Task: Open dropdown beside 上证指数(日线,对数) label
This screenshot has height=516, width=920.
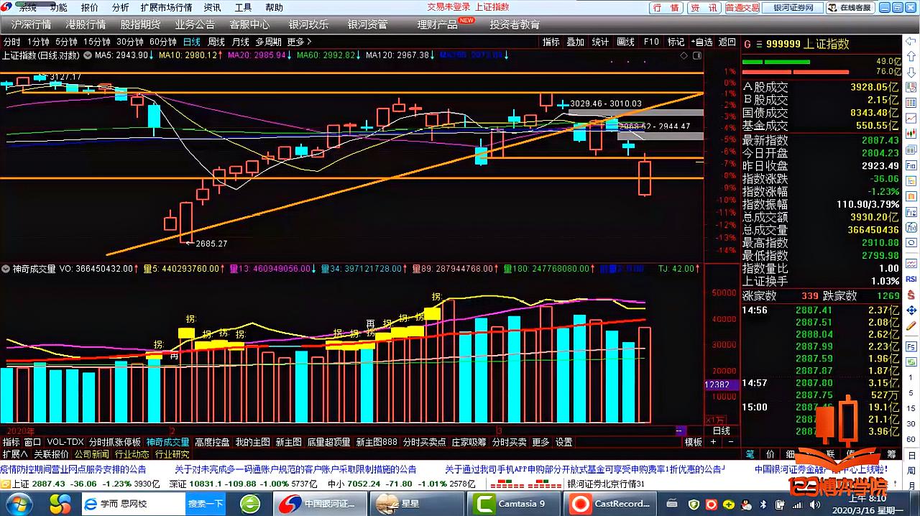Action: pos(88,55)
